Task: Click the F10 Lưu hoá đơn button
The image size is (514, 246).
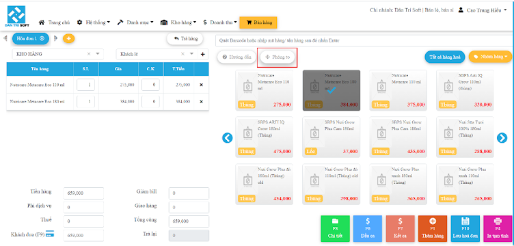Action: click(465, 229)
